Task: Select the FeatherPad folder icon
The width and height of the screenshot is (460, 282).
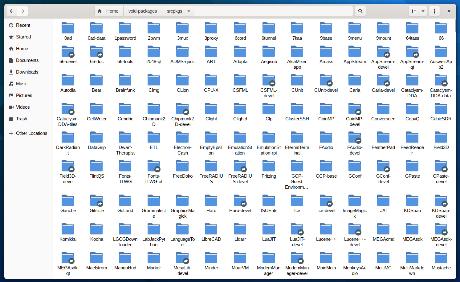Action: [383, 137]
